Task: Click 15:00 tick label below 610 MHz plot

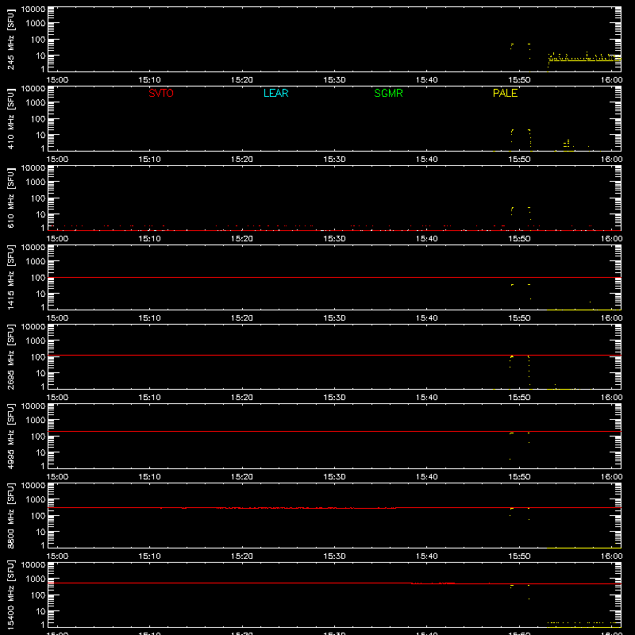Action: (x=57, y=239)
